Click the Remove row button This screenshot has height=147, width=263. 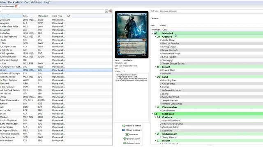tap(131, 134)
